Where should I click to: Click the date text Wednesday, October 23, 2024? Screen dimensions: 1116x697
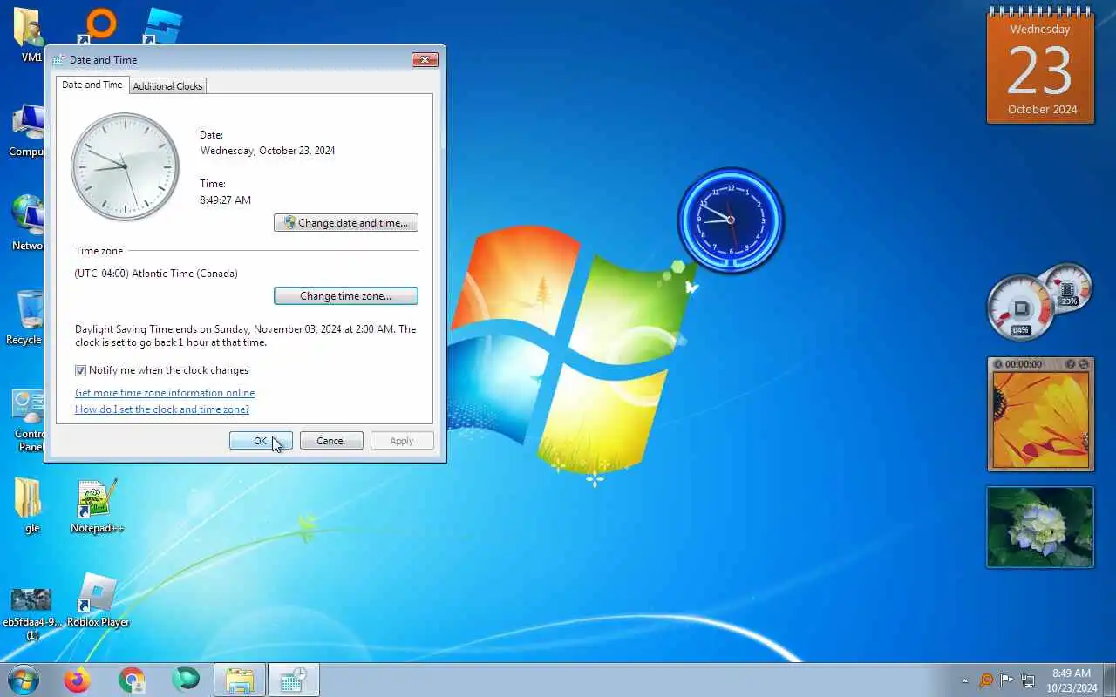(268, 151)
